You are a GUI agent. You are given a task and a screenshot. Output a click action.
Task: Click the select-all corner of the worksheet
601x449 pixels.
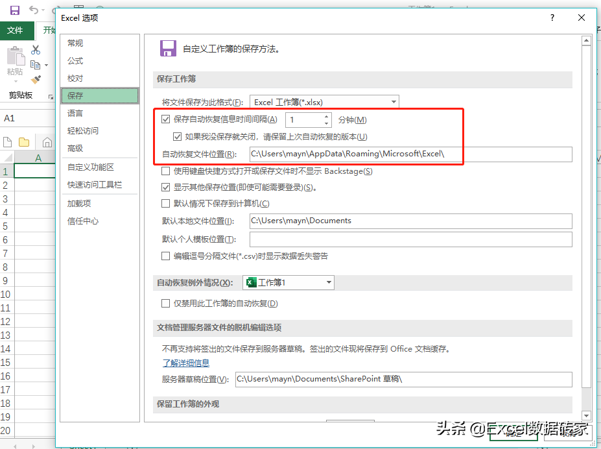pos(7,157)
